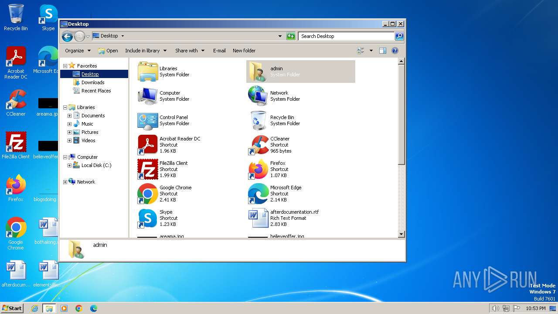Click the Open toolbar button

click(x=108, y=51)
